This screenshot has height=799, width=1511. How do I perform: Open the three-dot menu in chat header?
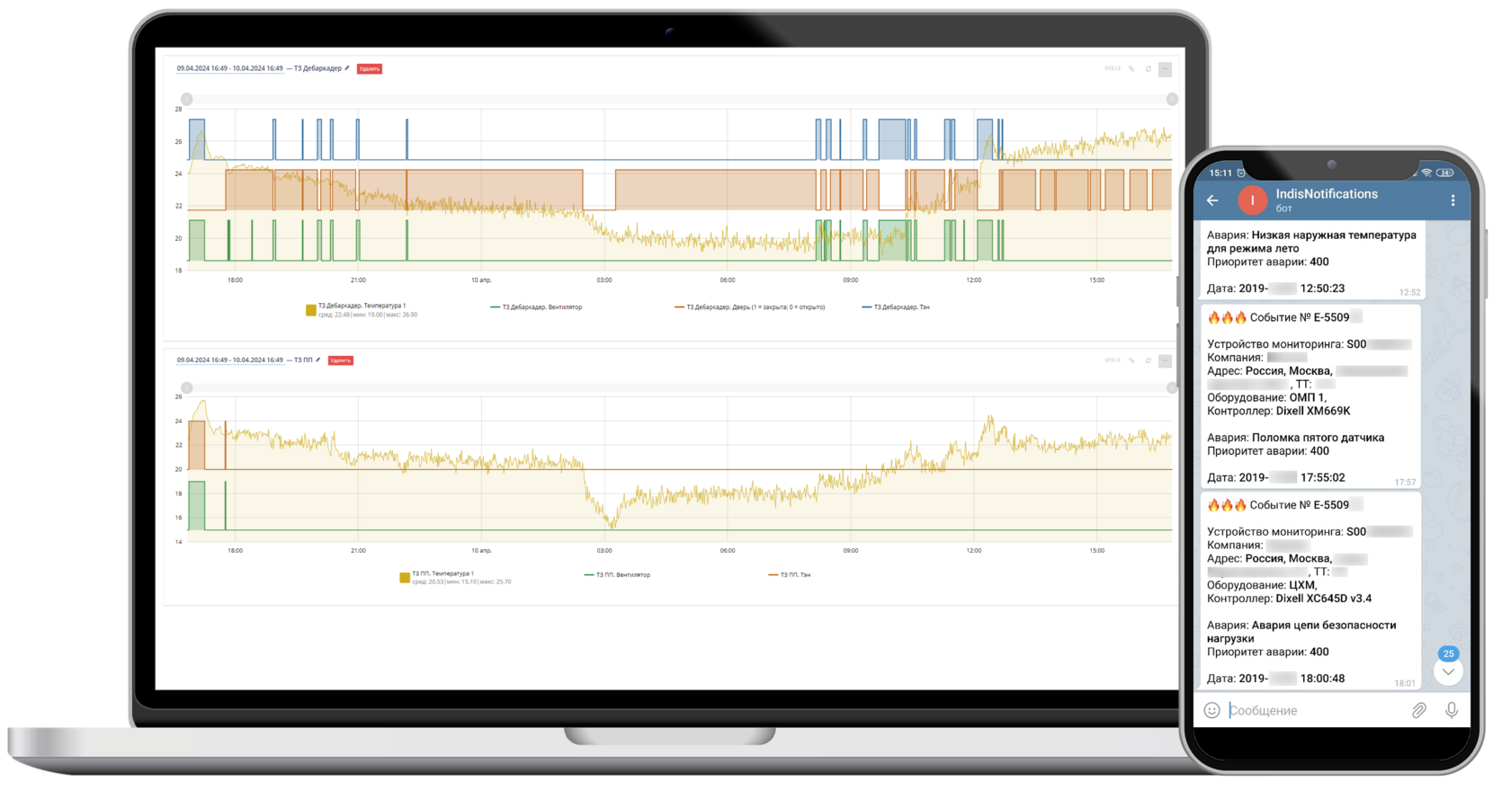(x=1453, y=200)
